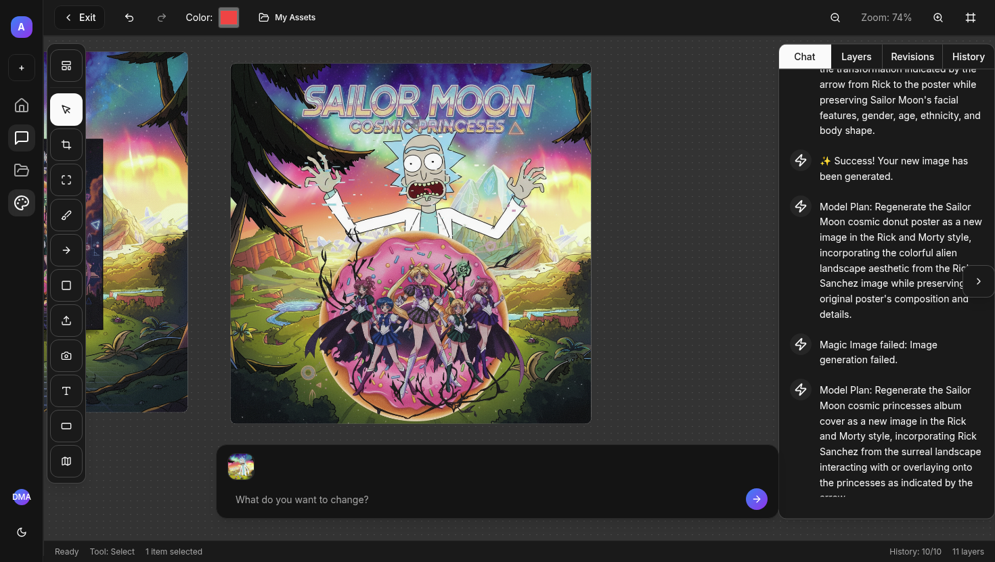Submit the prompt with the send arrow
The height and width of the screenshot is (562, 995).
pos(756,499)
